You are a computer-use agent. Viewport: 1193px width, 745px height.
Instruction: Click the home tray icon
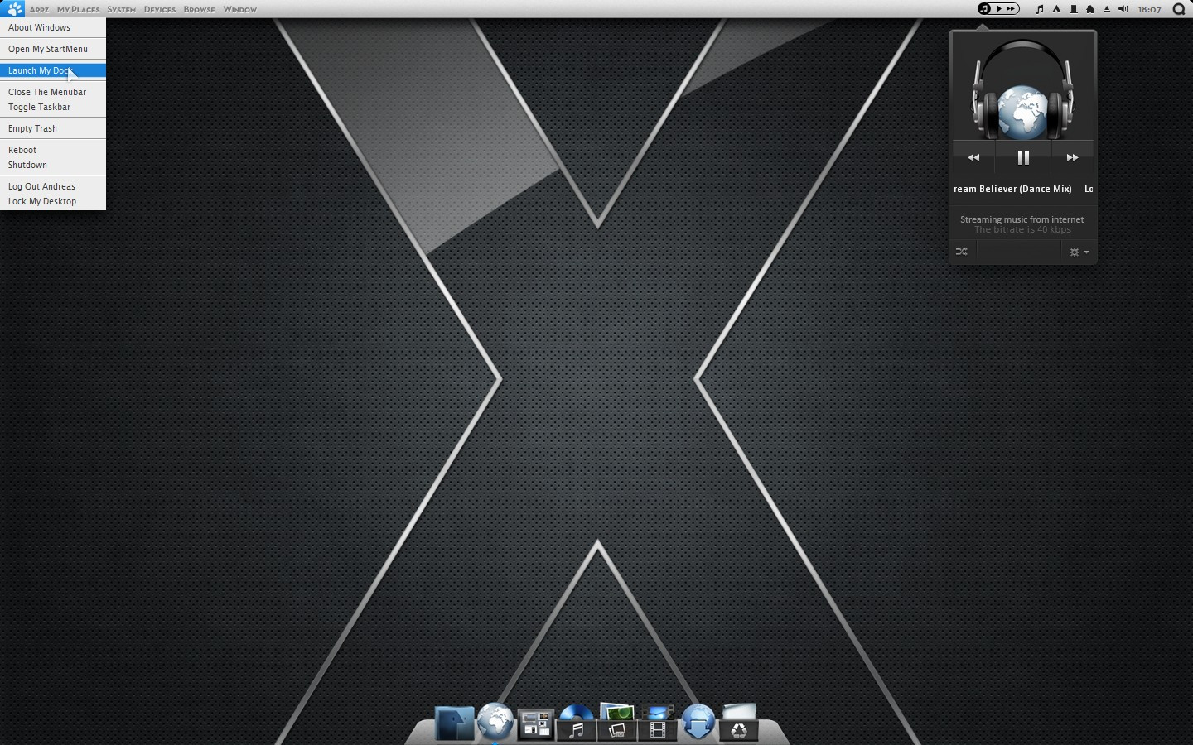[x=1090, y=9]
